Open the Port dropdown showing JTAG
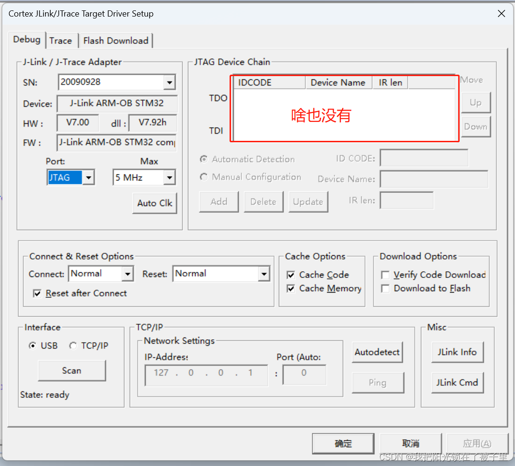515x466 pixels. point(88,177)
